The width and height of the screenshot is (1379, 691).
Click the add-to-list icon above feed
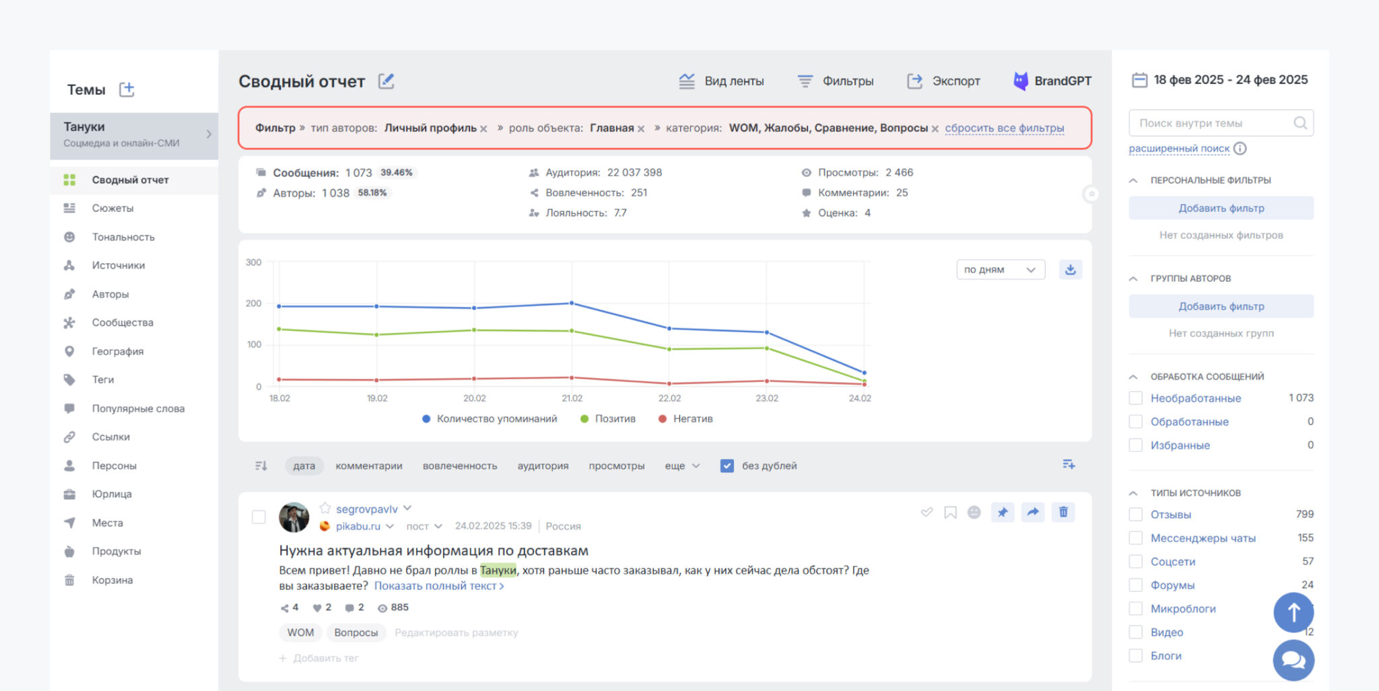[x=1069, y=464]
